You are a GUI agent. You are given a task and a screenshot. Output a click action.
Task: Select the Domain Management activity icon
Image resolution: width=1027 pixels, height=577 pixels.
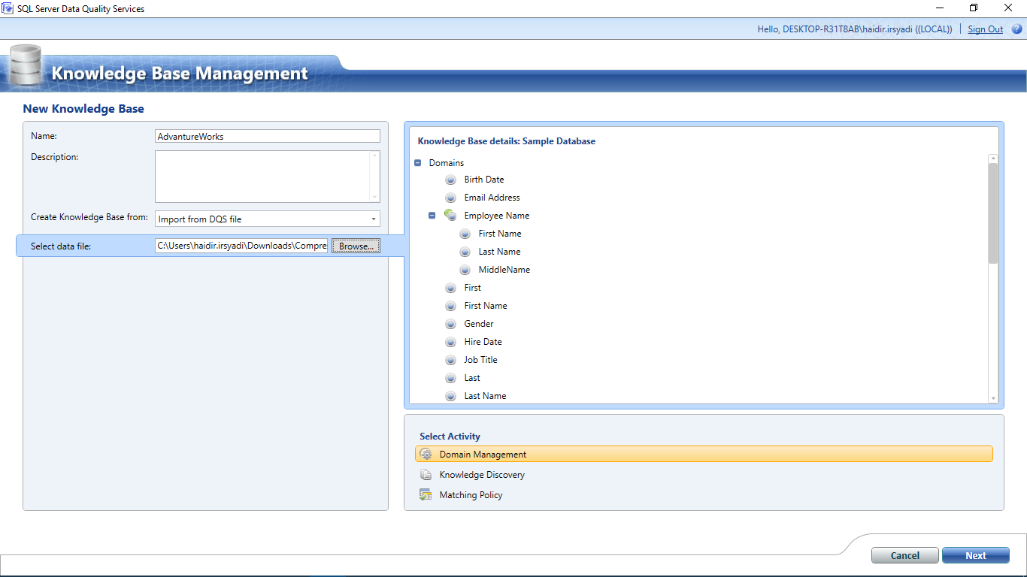pyautogui.click(x=426, y=454)
